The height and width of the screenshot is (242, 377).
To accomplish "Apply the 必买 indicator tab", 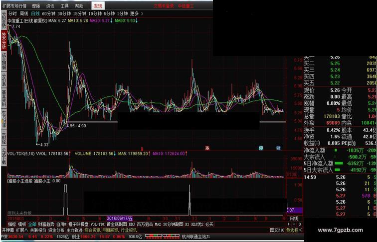I will (x=209, y=224).
